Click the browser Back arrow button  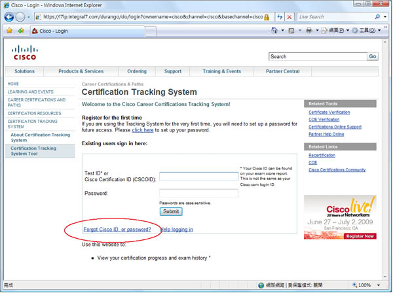9,16
